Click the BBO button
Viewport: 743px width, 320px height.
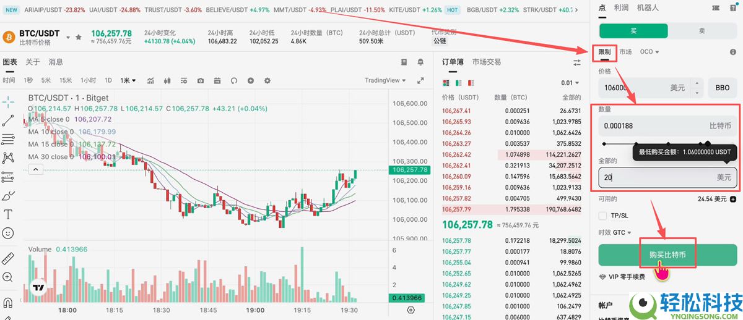coord(722,88)
